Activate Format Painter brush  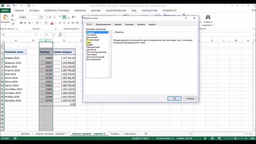12,24
